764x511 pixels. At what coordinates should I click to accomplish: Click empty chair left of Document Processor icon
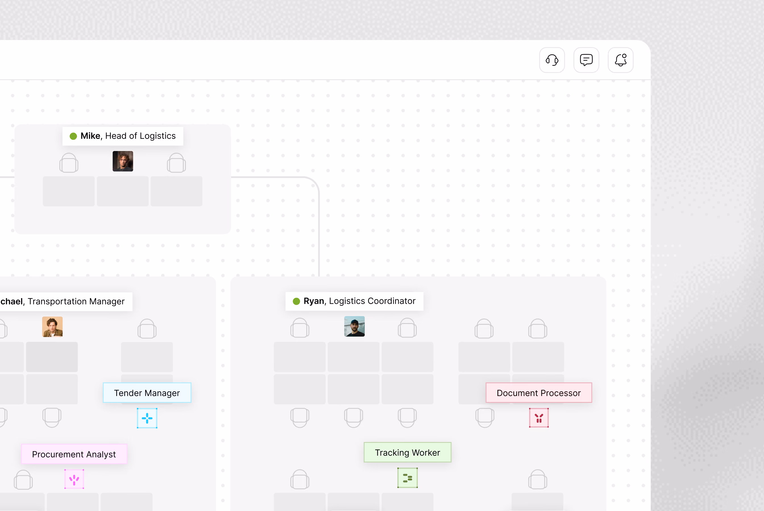click(x=485, y=418)
